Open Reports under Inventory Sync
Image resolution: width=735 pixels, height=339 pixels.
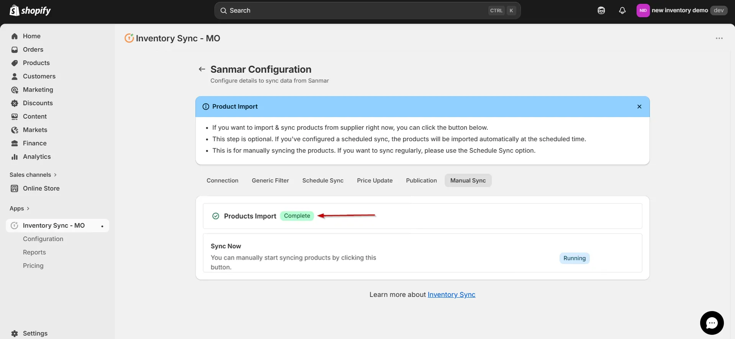pyautogui.click(x=34, y=253)
